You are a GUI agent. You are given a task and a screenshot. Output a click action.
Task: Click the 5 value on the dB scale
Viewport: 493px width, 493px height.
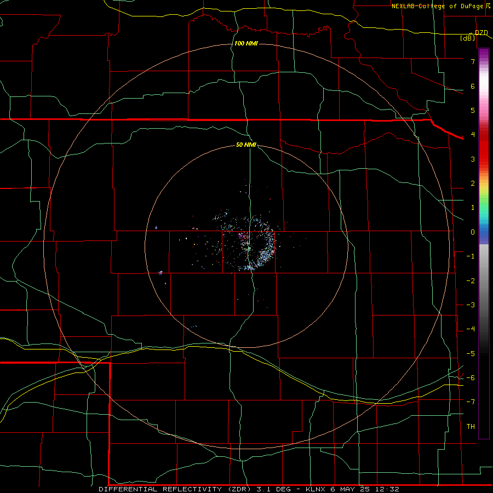point(473,110)
